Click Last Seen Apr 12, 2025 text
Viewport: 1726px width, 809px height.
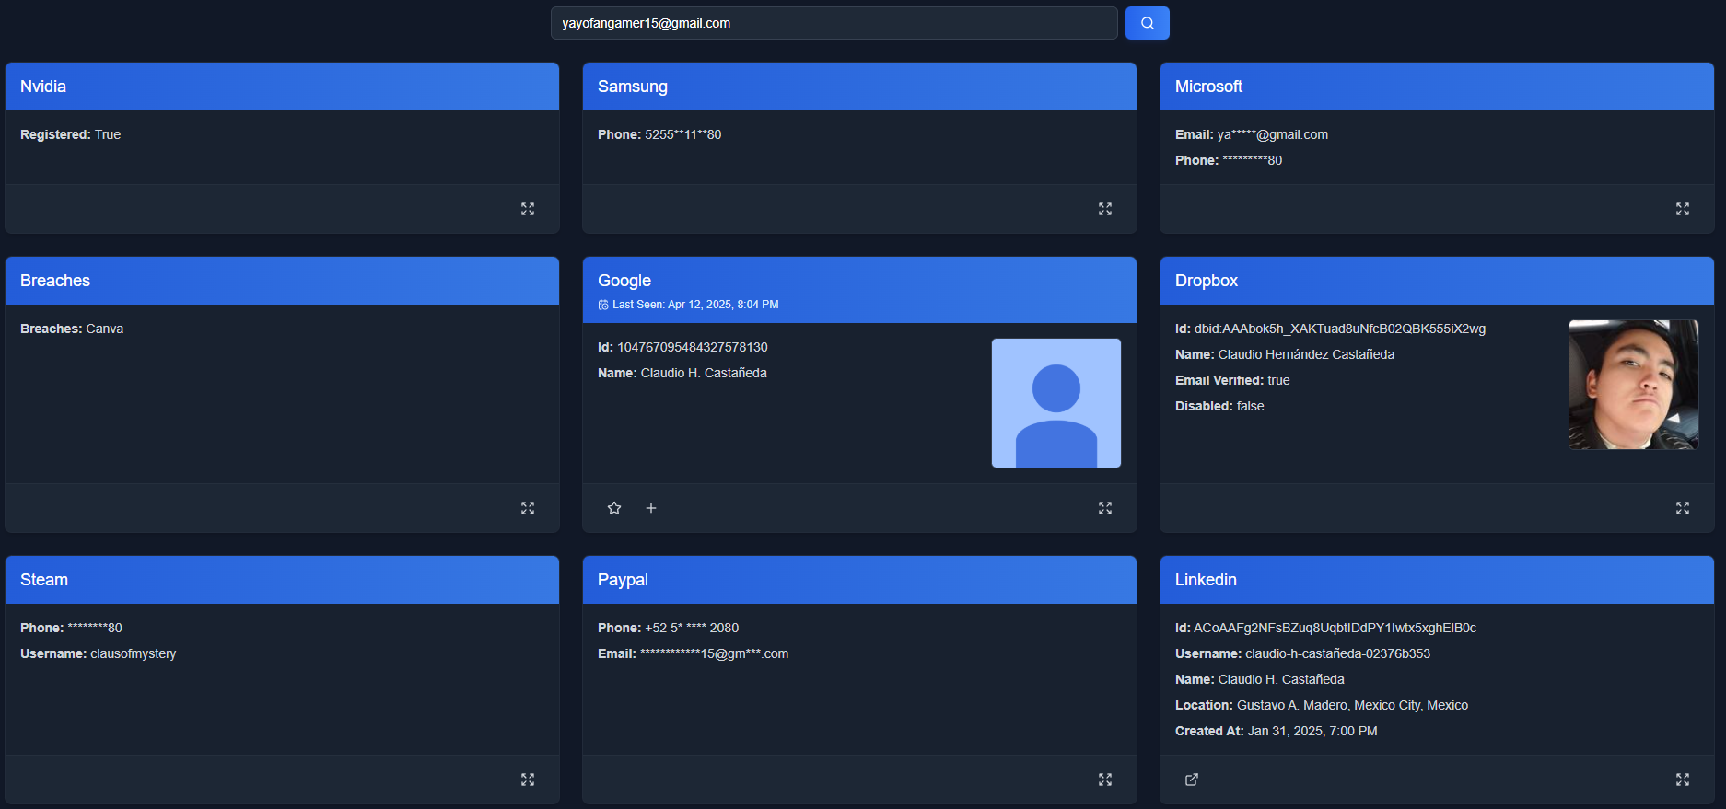pyautogui.click(x=695, y=305)
